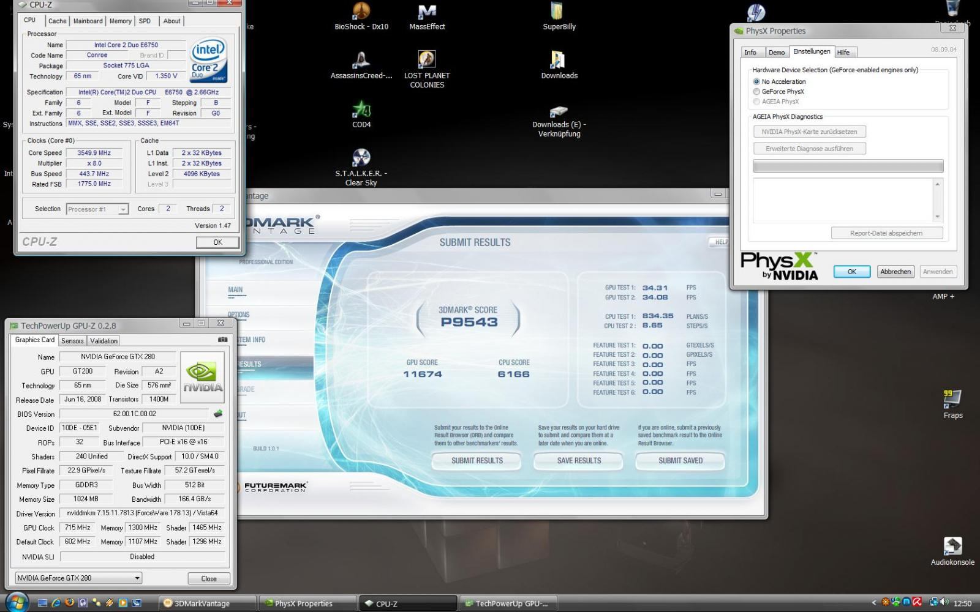Launch the COD4 desktop shortcut
This screenshot has width=980, height=612.
361,114
